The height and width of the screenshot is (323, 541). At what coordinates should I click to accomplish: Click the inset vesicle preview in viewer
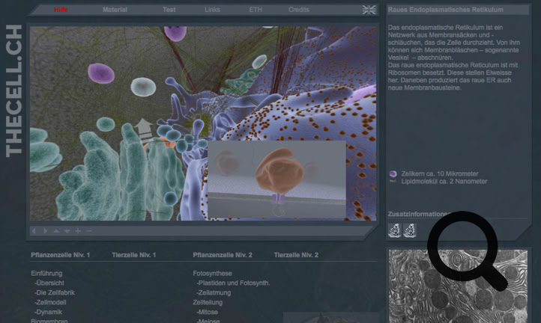click(x=276, y=177)
